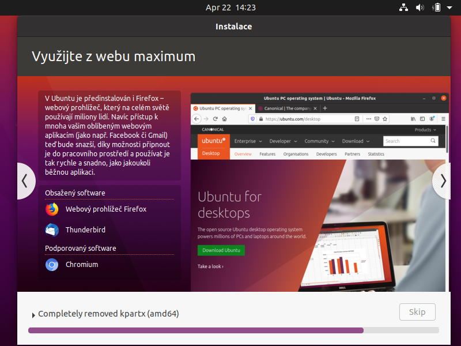
Task: Click Completely removed kpartx status text
Action: (108, 314)
